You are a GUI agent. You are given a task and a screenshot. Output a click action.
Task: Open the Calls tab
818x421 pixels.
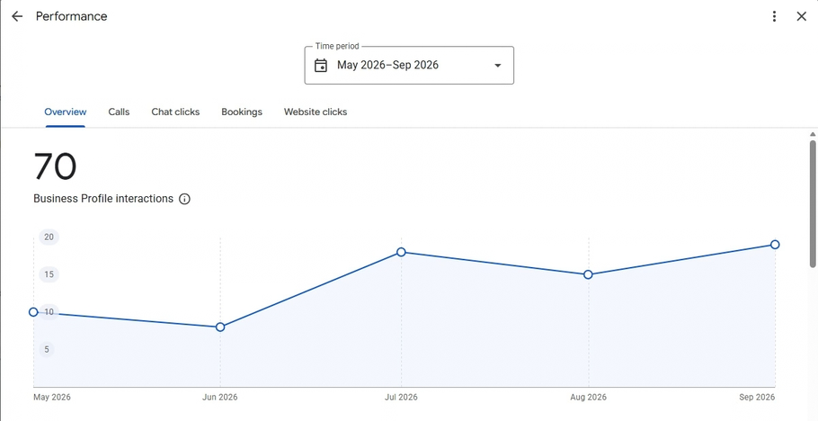click(119, 112)
